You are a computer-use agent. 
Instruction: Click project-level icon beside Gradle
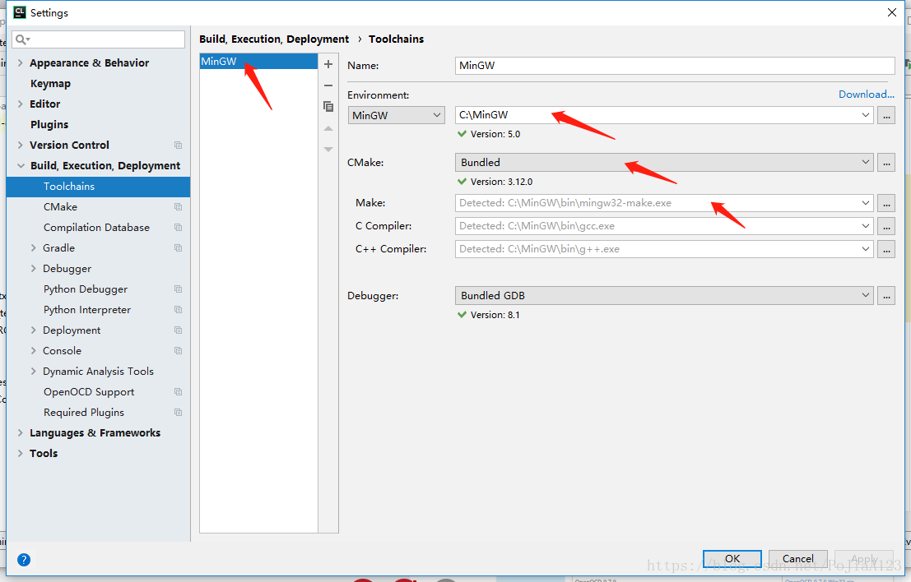pos(179,247)
